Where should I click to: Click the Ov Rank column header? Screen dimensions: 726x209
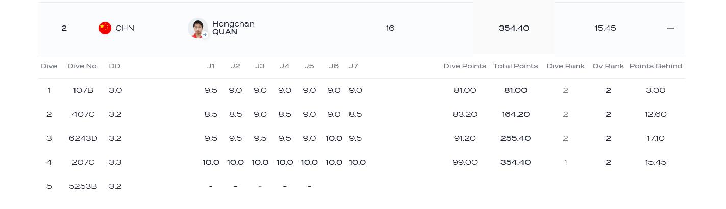coord(608,66)
